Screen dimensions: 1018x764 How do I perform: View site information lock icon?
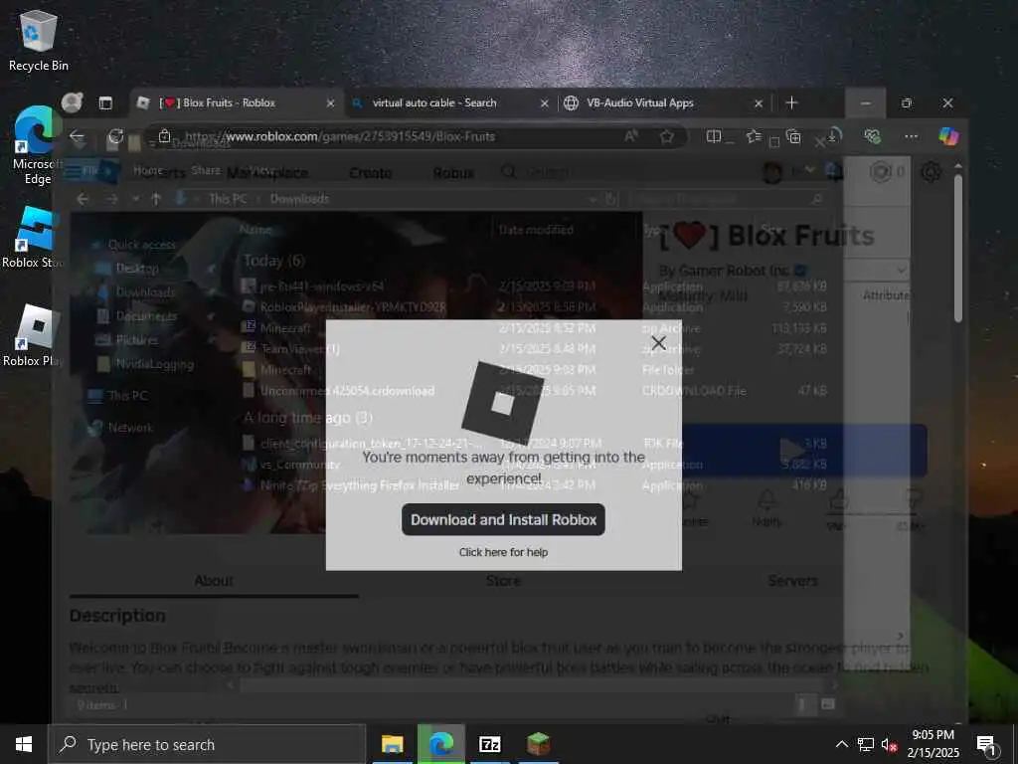coord(164,136)
